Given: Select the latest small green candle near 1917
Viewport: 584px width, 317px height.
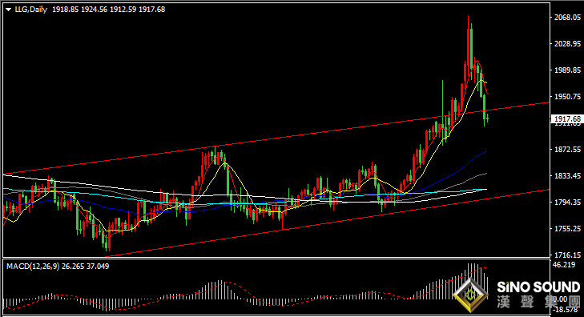Looking at the screenshot, I should [488, 118].
